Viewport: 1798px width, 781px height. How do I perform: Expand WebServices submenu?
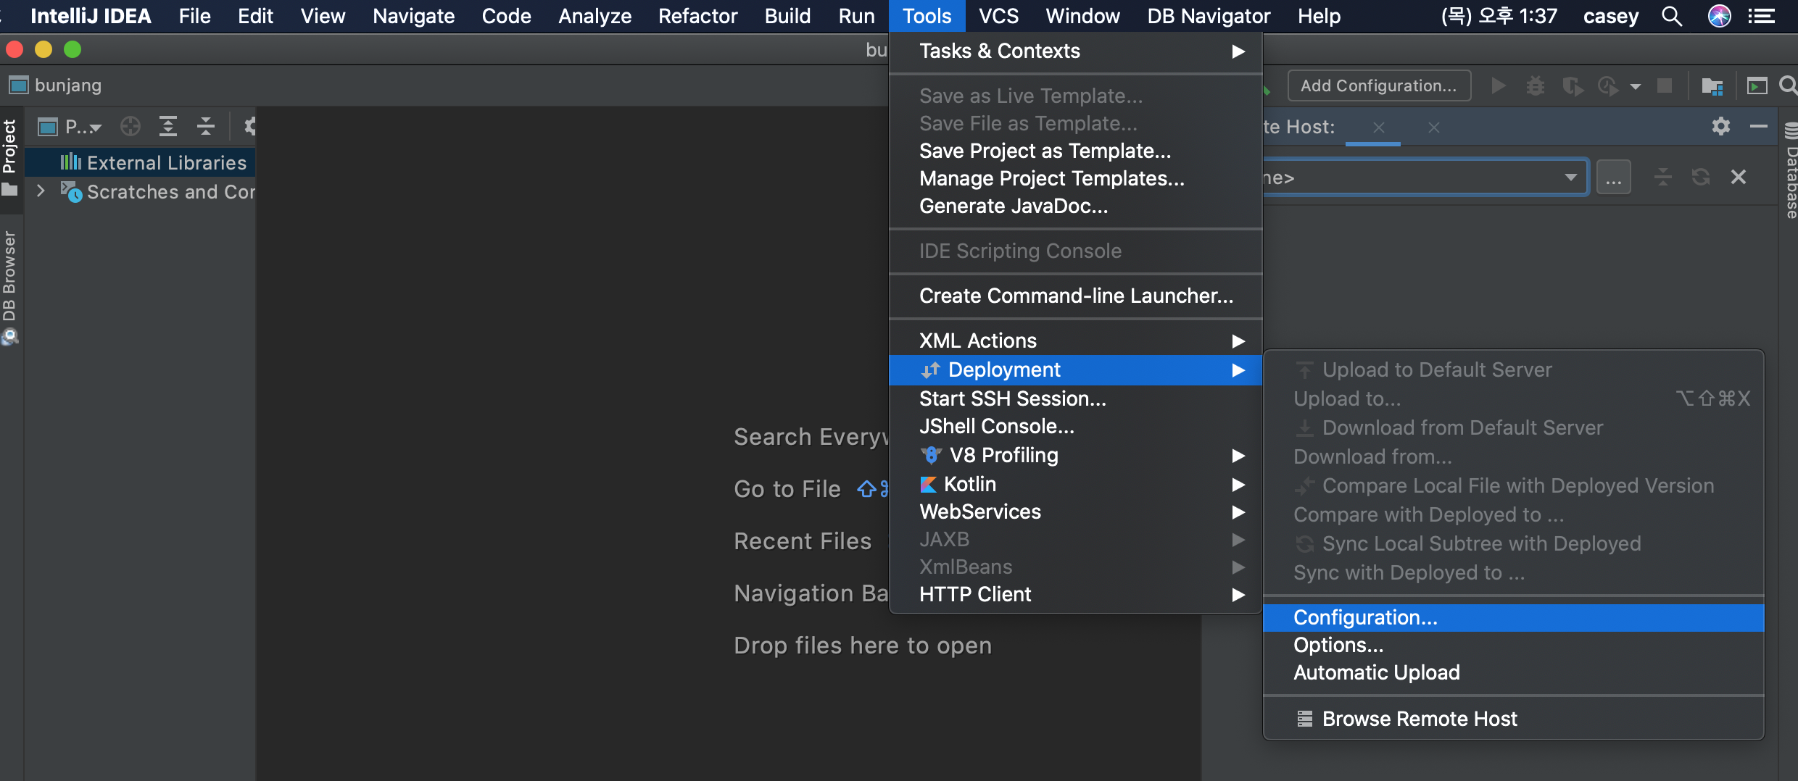pos(1076,511)
